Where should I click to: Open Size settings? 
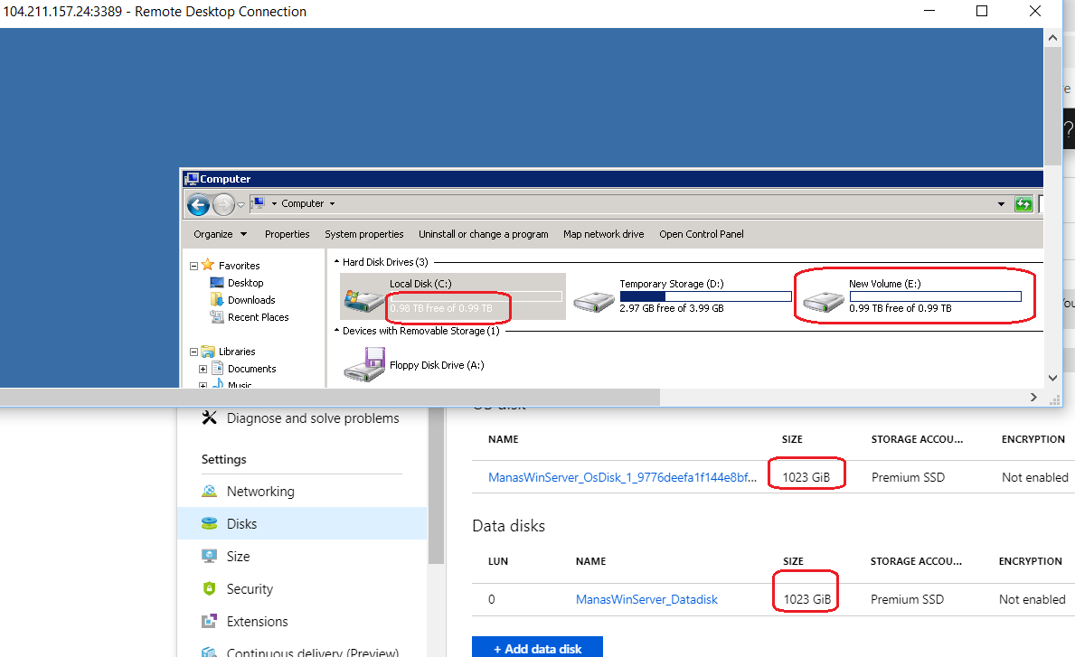click(238, 557)
